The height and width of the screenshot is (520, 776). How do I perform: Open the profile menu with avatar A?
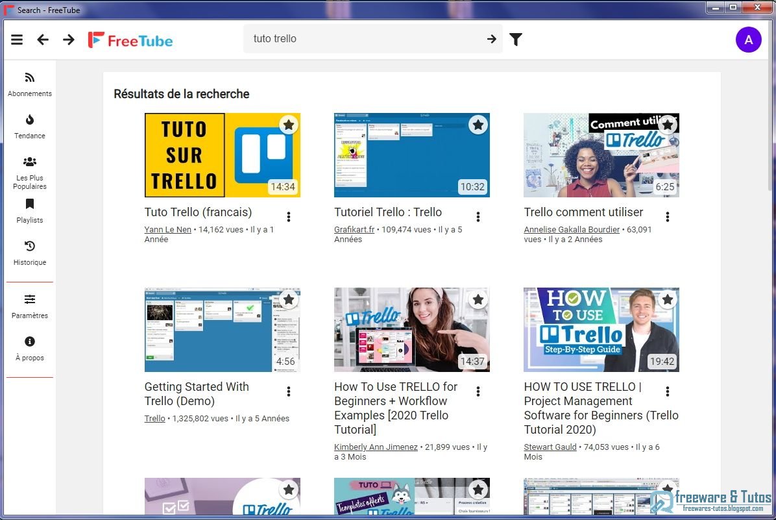coord(748,40)
